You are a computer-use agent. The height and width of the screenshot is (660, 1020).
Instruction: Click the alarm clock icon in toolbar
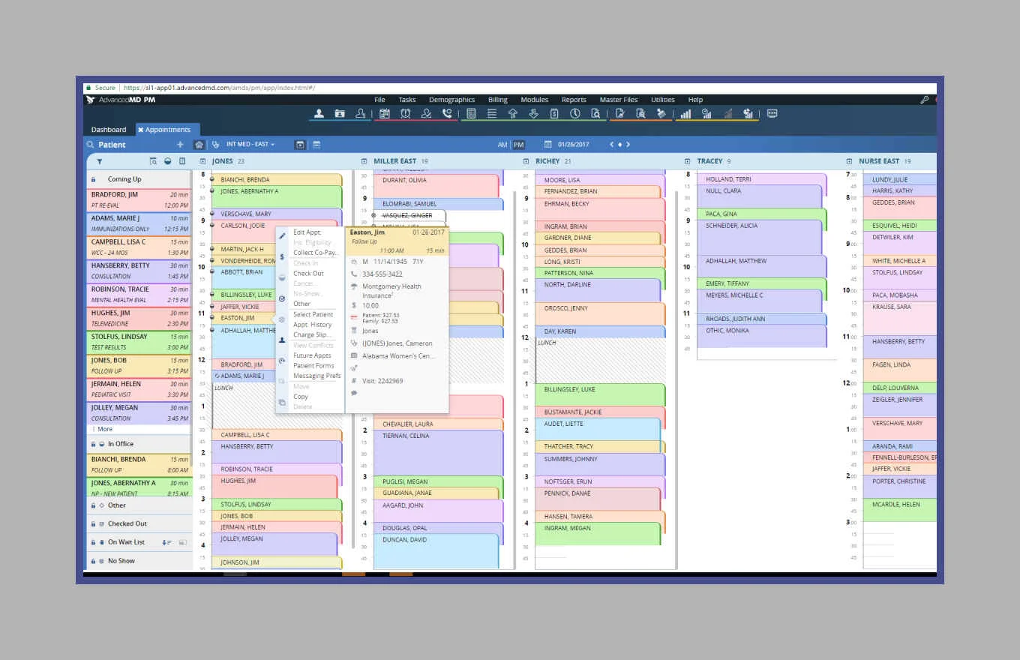tap(406, 114)
